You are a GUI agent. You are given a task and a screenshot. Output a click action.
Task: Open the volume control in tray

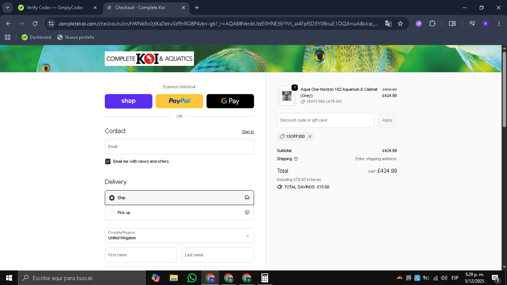click(444, 278)
